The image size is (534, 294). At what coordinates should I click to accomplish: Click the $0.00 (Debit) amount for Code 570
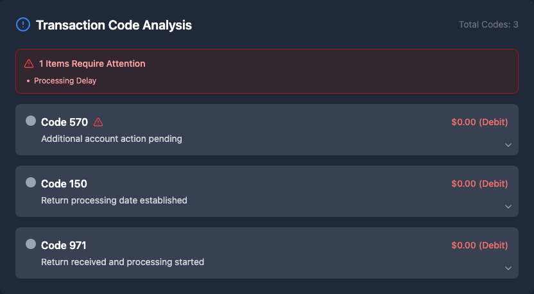coord(479,122)
